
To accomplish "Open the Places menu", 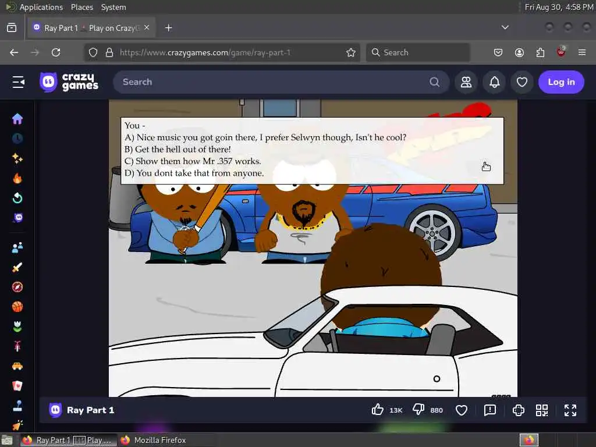I will click(x=81, y=7).
